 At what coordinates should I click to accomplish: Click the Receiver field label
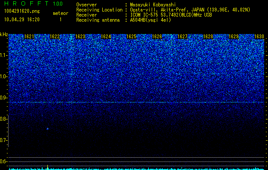point(86,15)
